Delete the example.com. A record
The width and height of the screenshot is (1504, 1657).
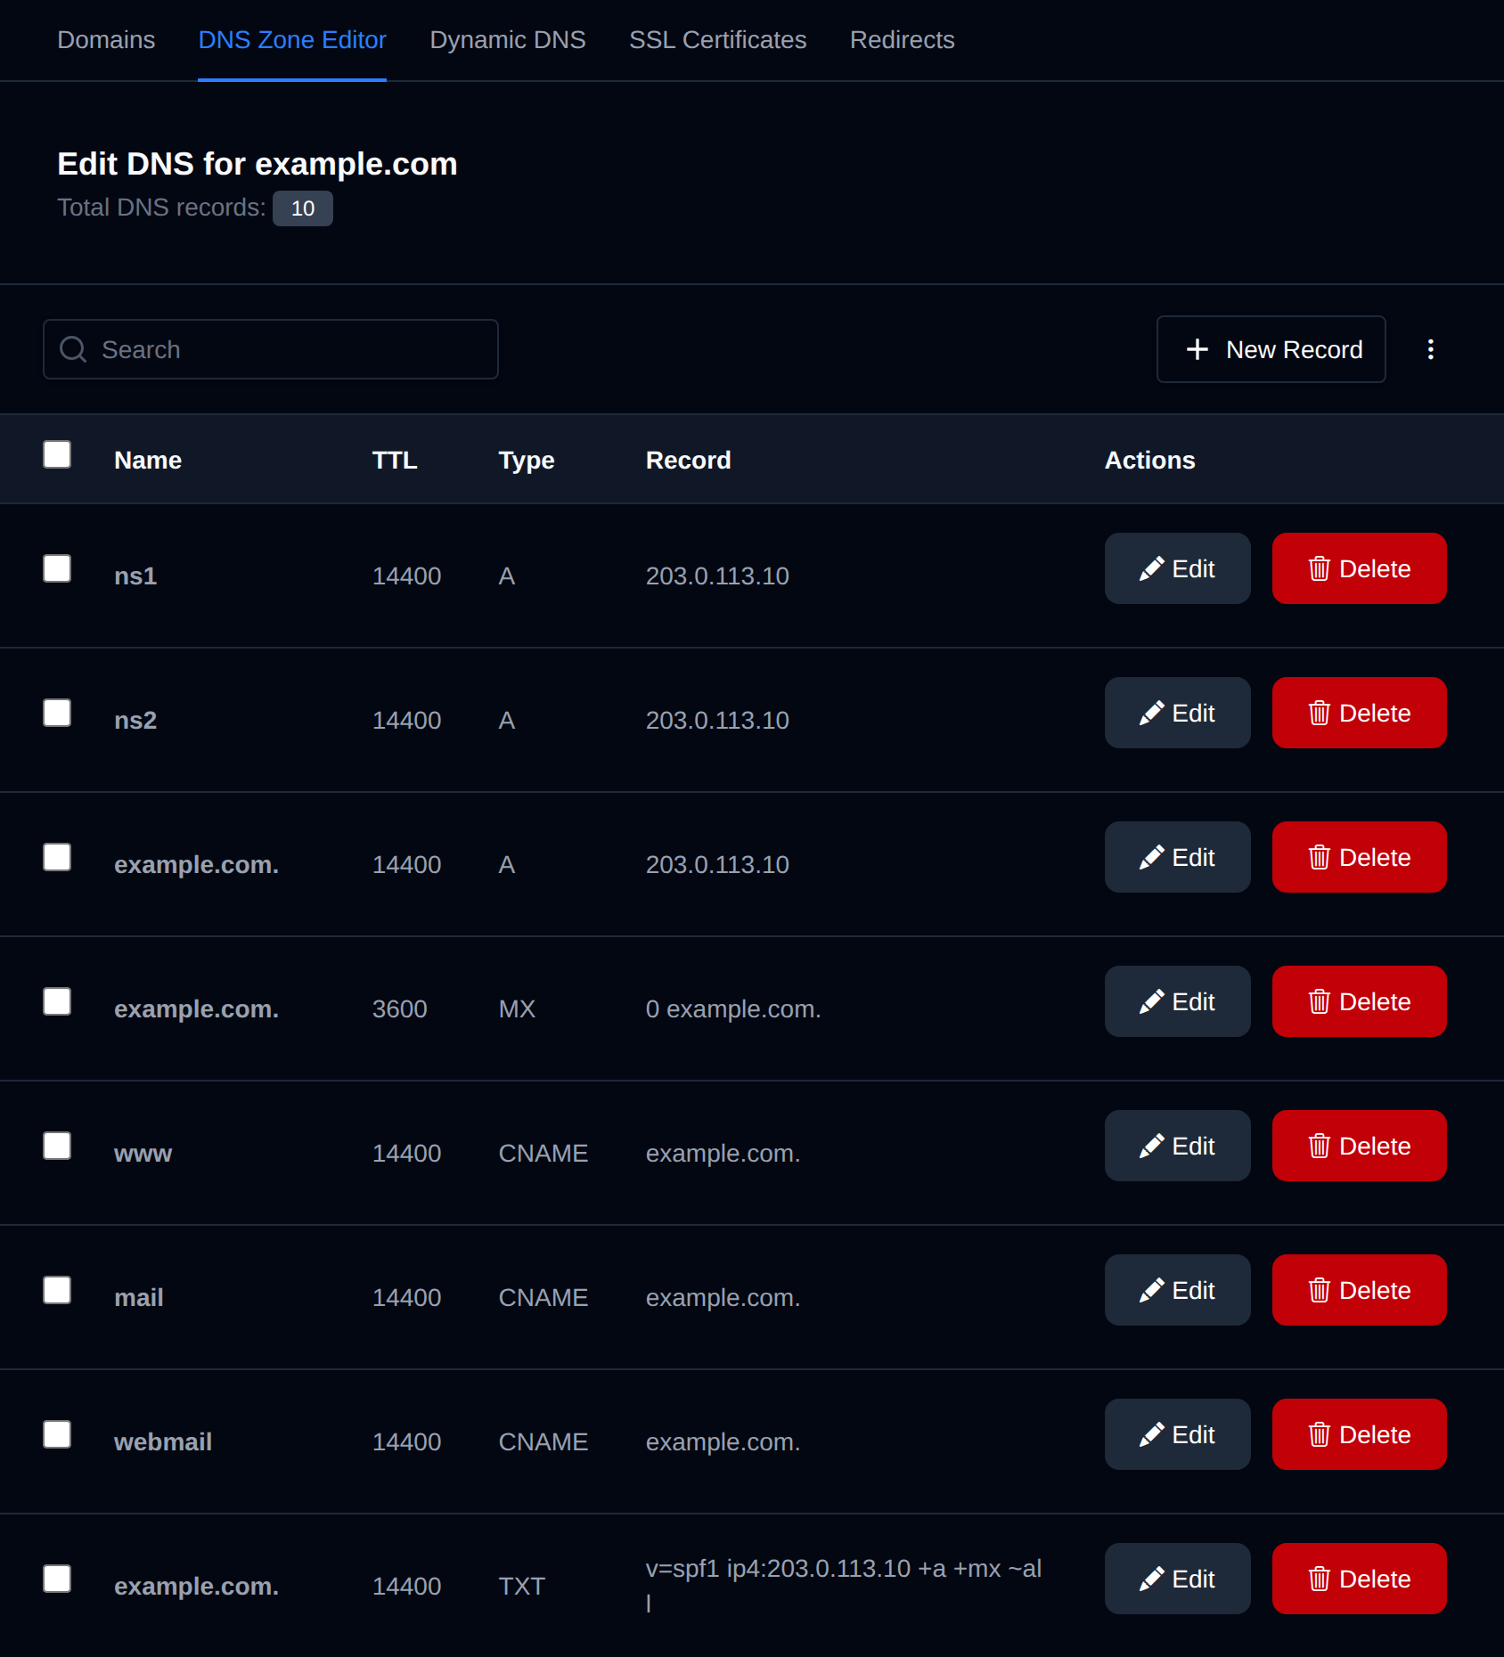[1359, 857]
